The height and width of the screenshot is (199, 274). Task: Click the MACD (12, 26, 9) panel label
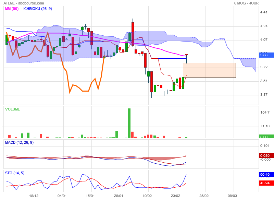point(19,142)
